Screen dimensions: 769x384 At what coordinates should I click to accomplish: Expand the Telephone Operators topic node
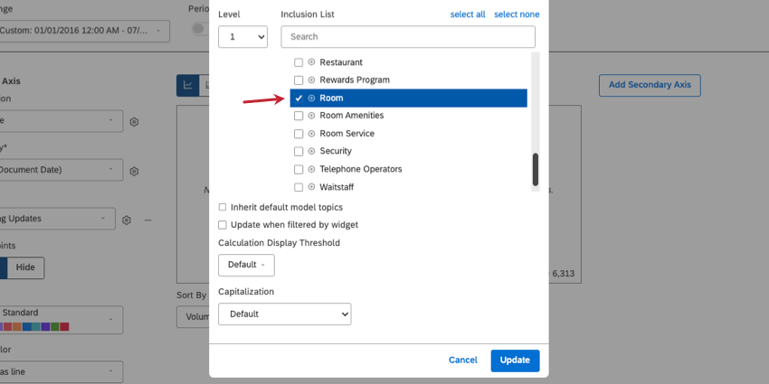tap(311, 169)
